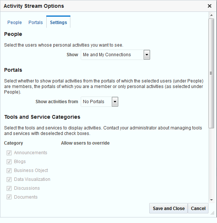This screenshot has width=217, height=223.
Task: Click the scrollbar down arrow
Action: pos(211,200)
